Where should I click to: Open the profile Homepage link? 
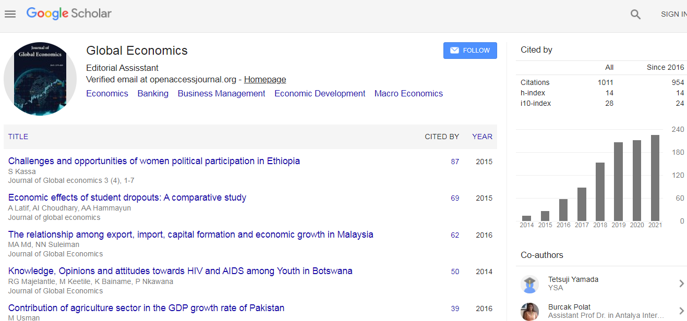(265, 80)
